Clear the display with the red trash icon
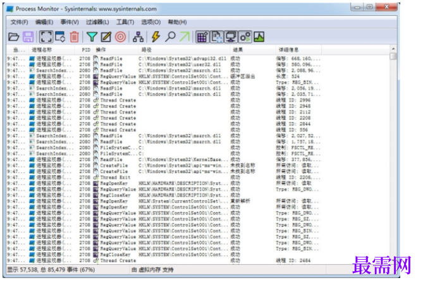The width and height of the screenshot is (423, 285). pyautogui.click(x=74, y=37)
